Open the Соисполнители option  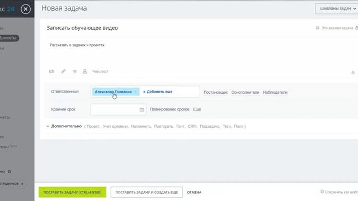tap(245, 92)
